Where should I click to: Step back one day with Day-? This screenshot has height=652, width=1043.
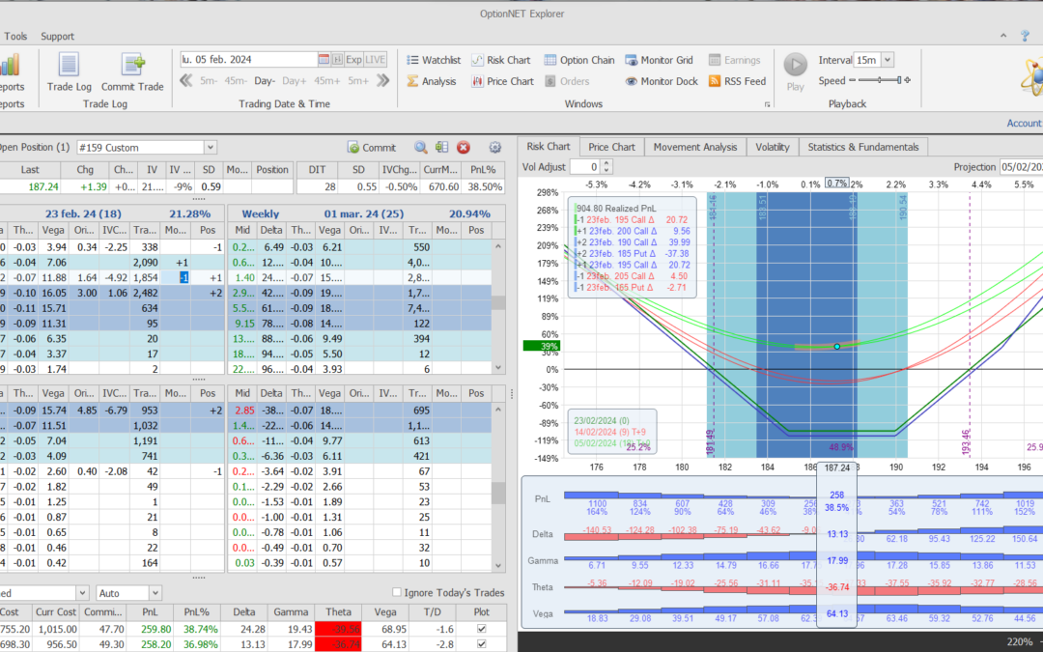click(x=265, y=81)
